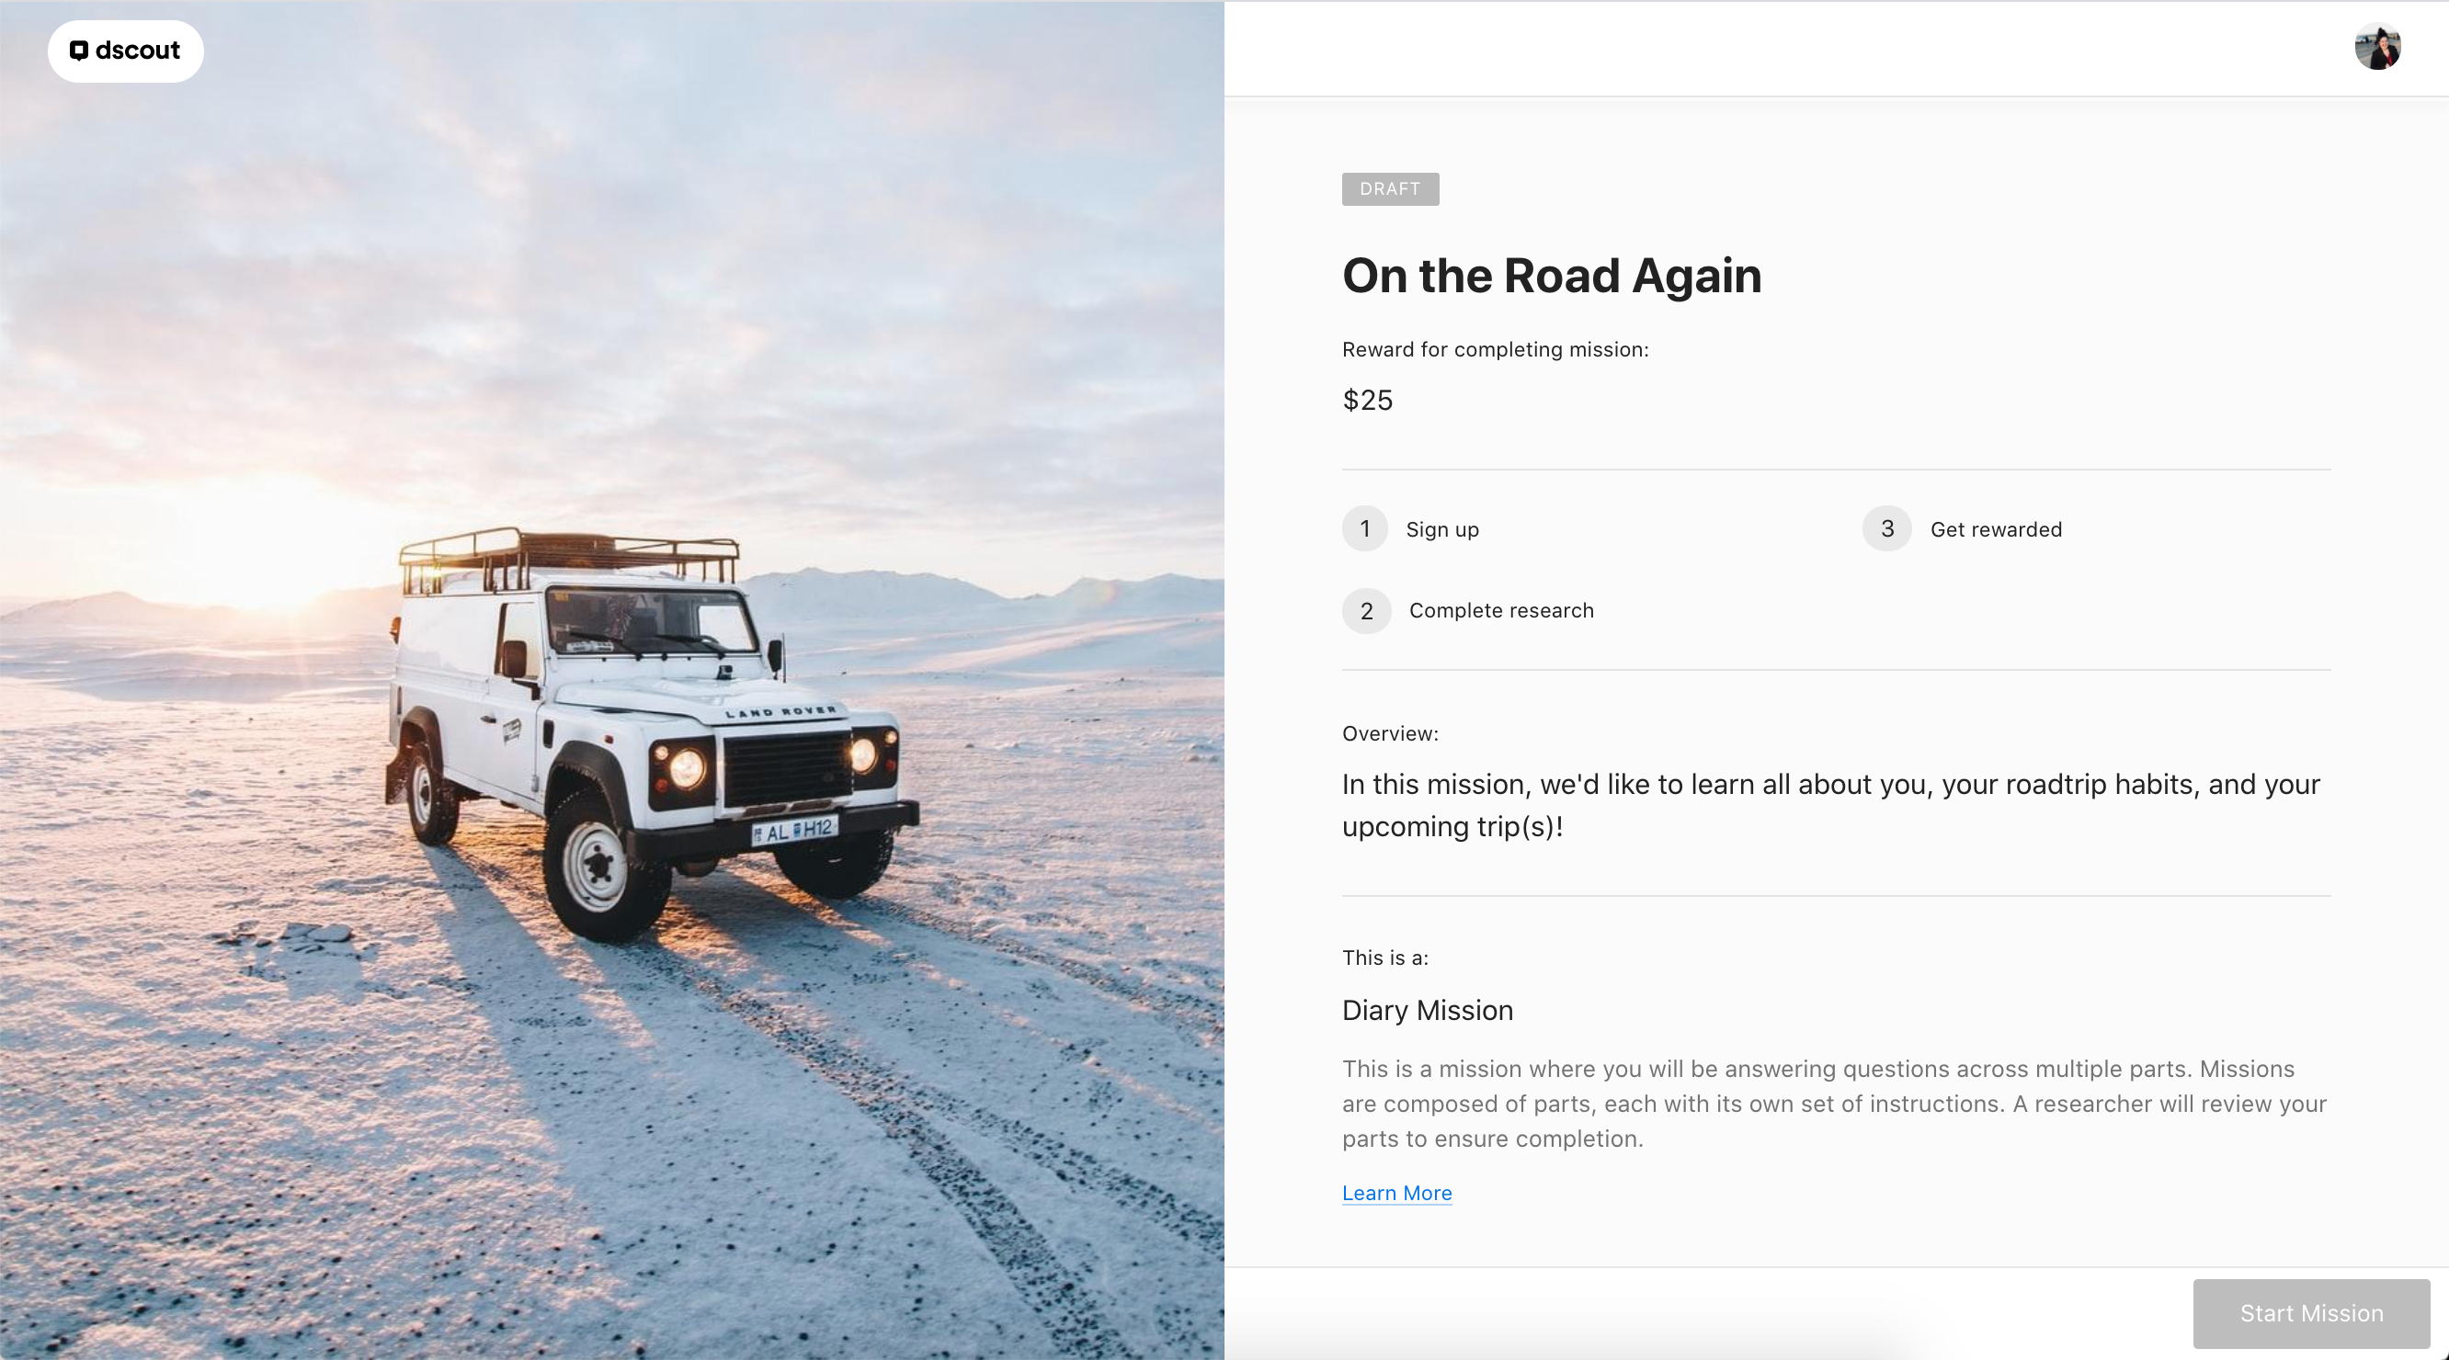Click the DRAFT status badge

tap(1390, 189)
